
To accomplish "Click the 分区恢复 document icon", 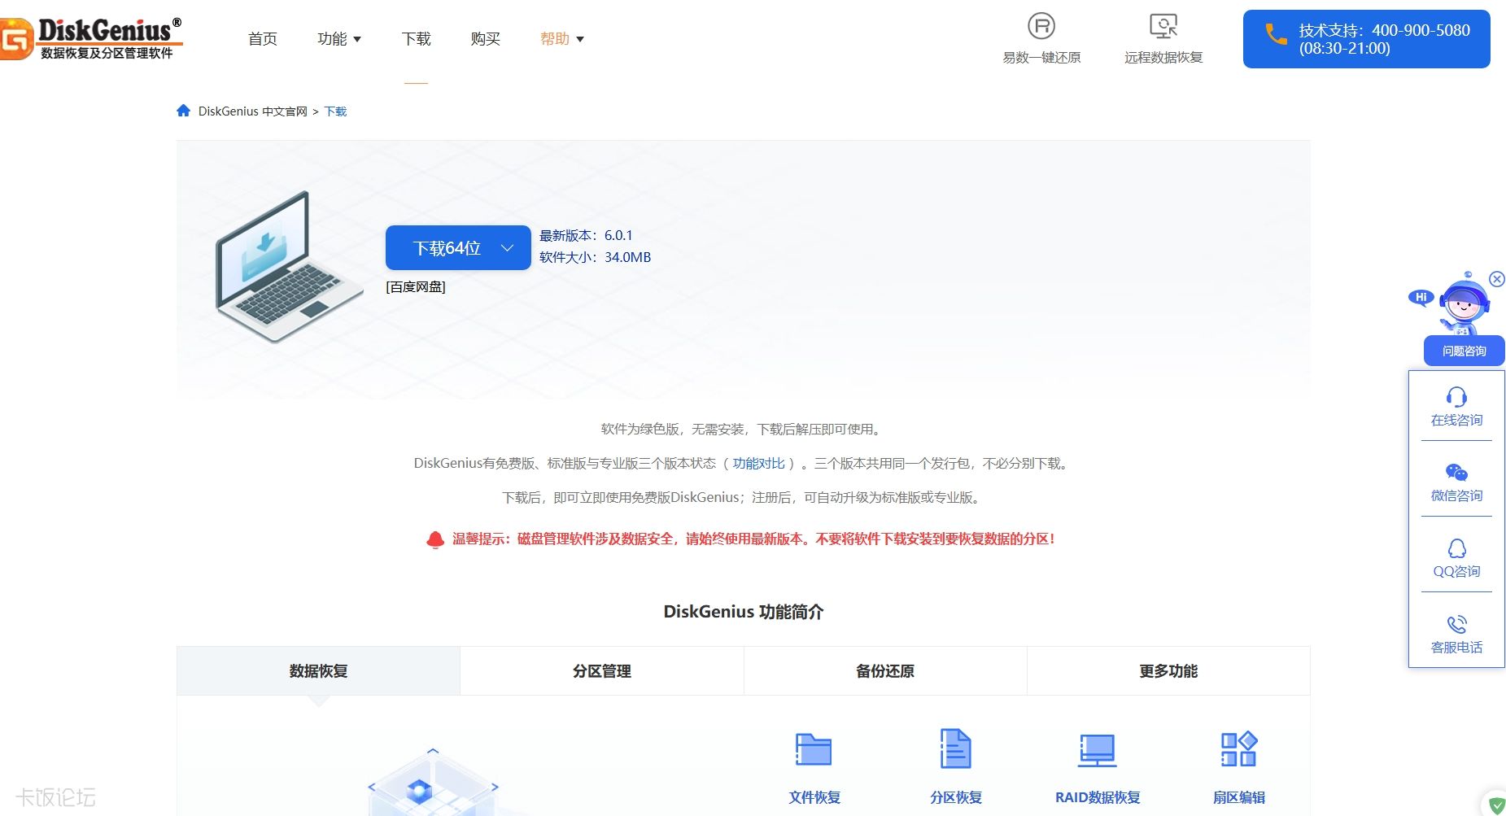I will 956,748.
